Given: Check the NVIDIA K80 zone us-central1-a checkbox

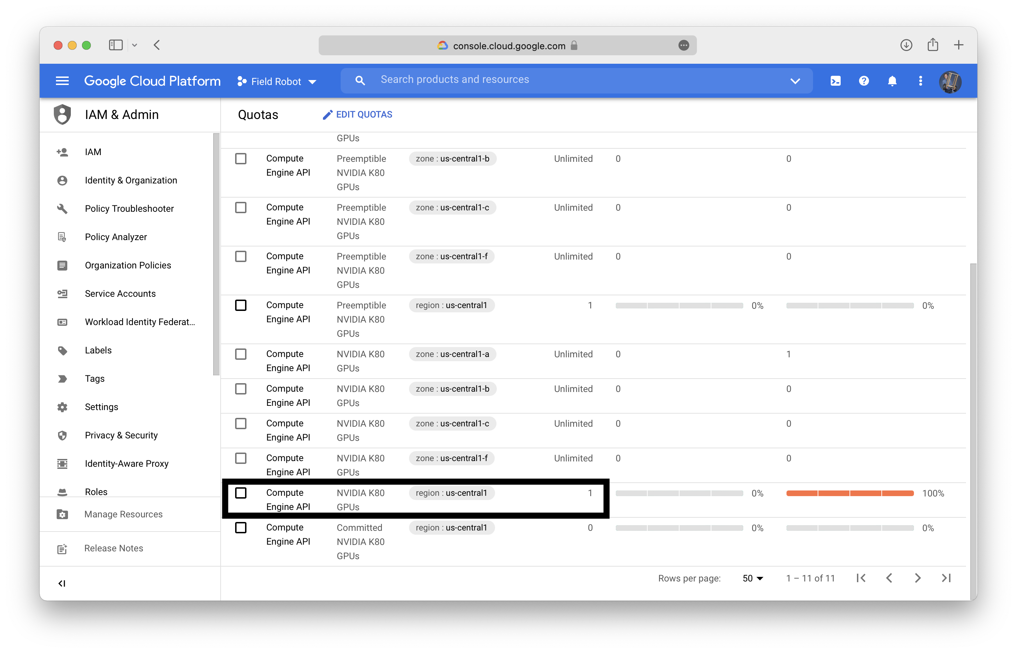Looking at the screenshot, I should (x=241, y=354).
